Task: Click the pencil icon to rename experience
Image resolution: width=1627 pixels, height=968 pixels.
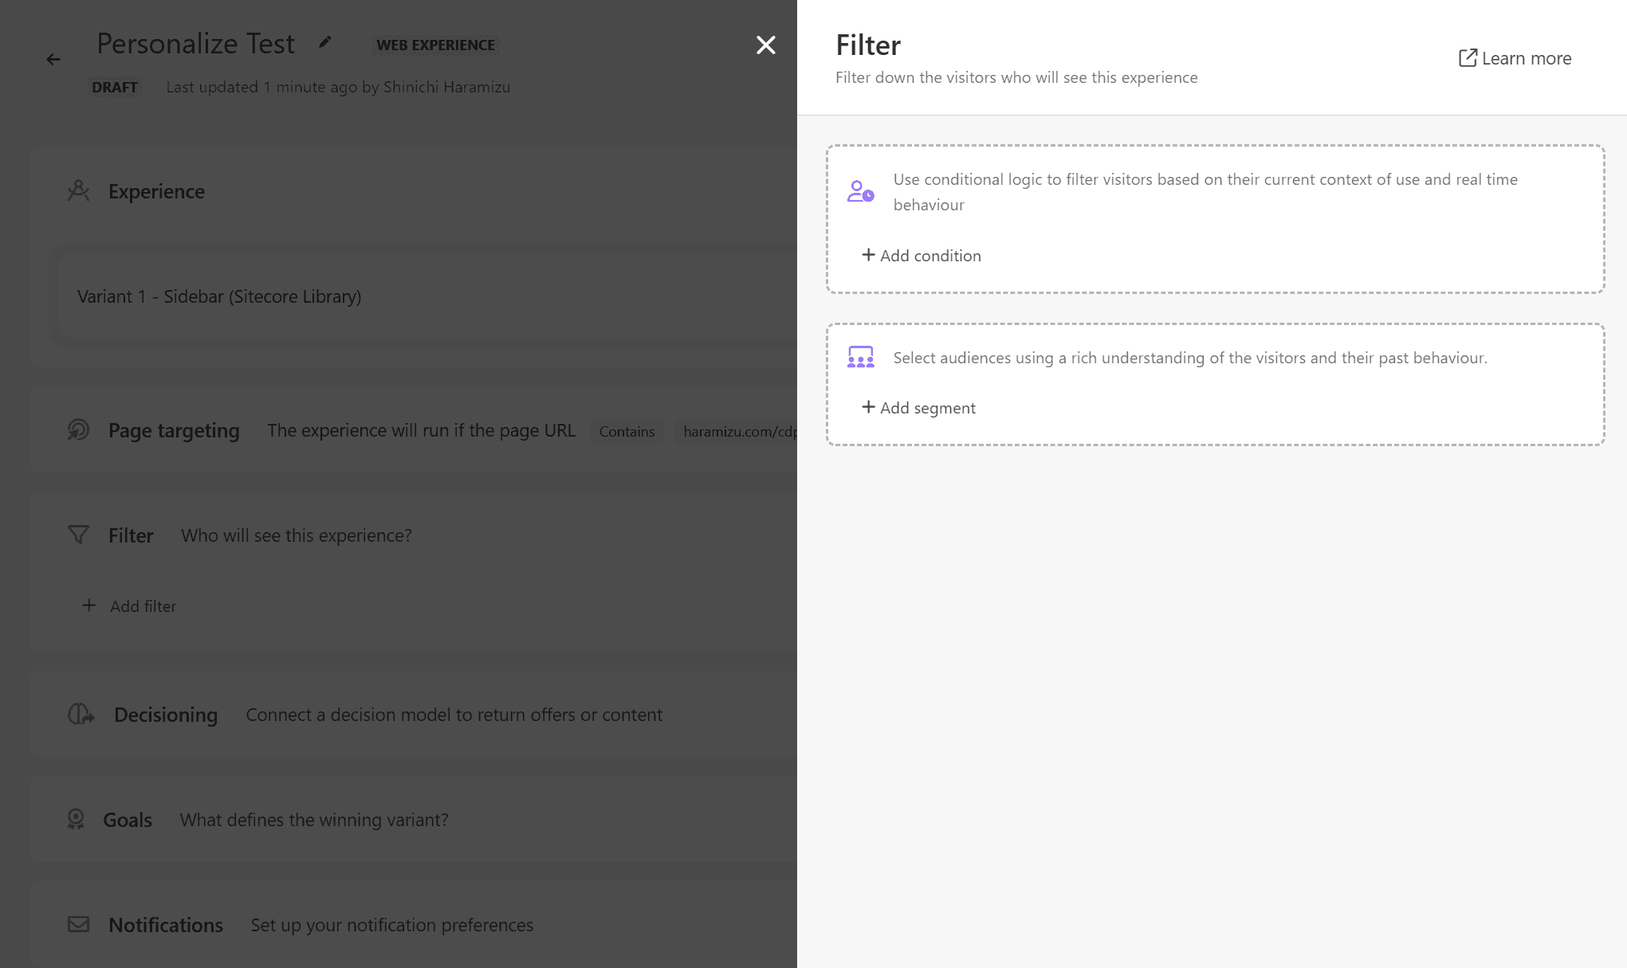Action: pos(324,43)
